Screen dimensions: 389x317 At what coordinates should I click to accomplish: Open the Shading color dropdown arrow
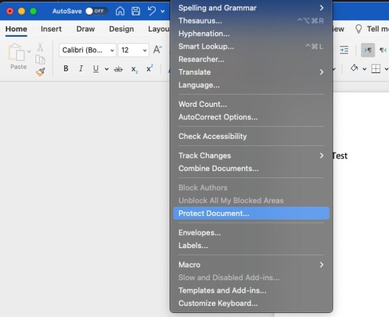pyautogui.click(x=365, y=69)
